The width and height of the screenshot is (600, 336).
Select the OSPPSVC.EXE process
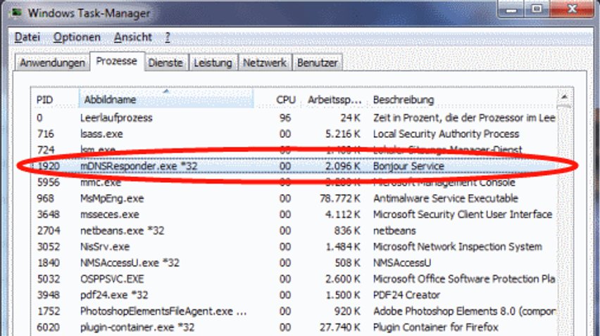pyautogui.click(x=294, y=279)
